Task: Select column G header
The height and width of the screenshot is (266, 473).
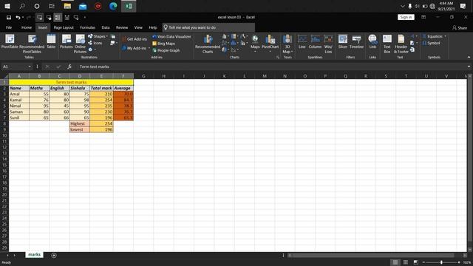Action: click(143, 76)
